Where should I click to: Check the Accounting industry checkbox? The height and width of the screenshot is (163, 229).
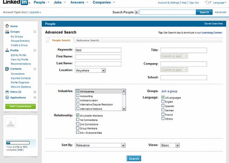coord(78,96)
